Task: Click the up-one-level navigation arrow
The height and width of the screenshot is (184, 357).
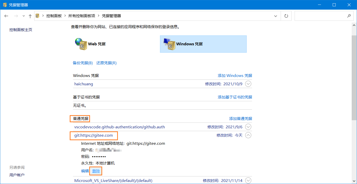Action: pos(30,16)
